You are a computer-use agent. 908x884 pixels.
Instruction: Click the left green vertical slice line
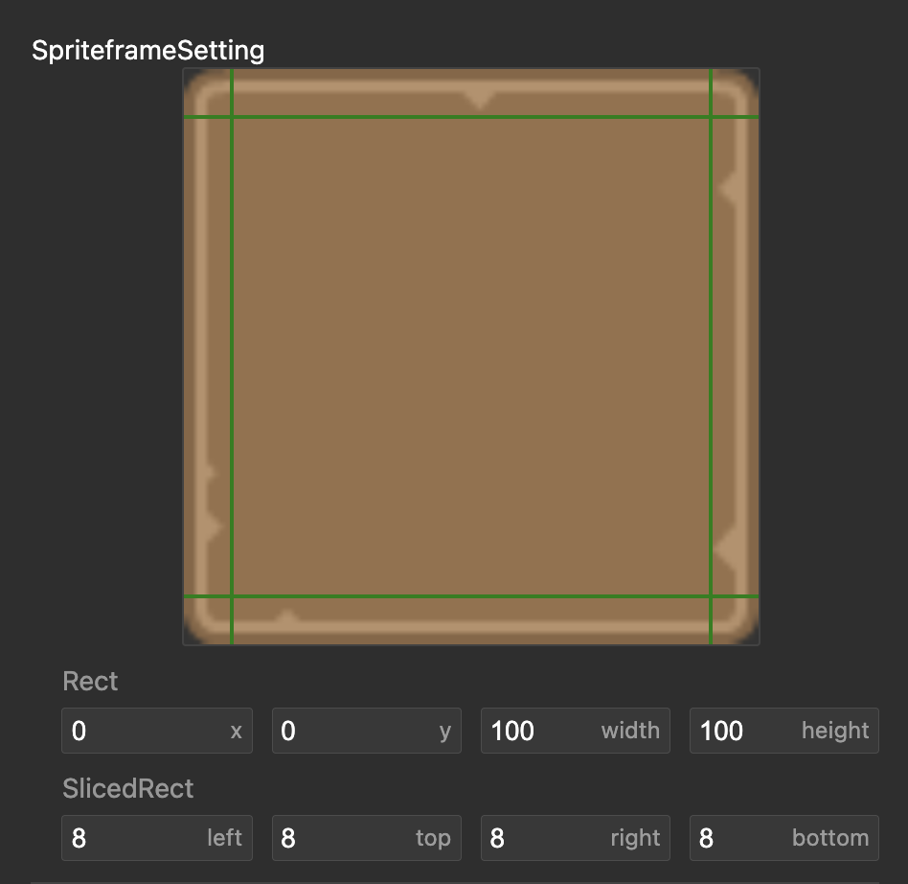tap(232, 357)
